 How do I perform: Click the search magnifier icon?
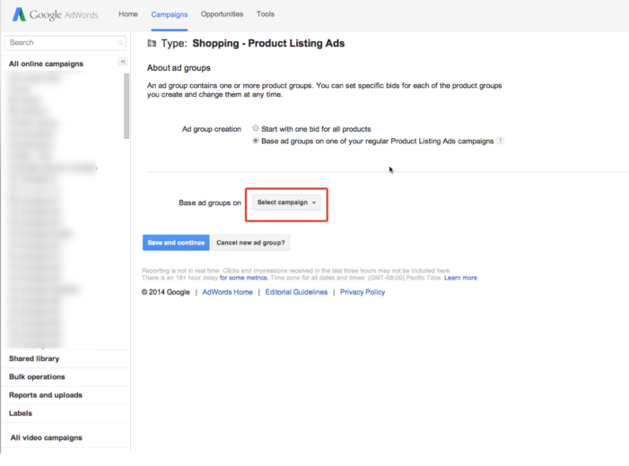click(120, 42)
